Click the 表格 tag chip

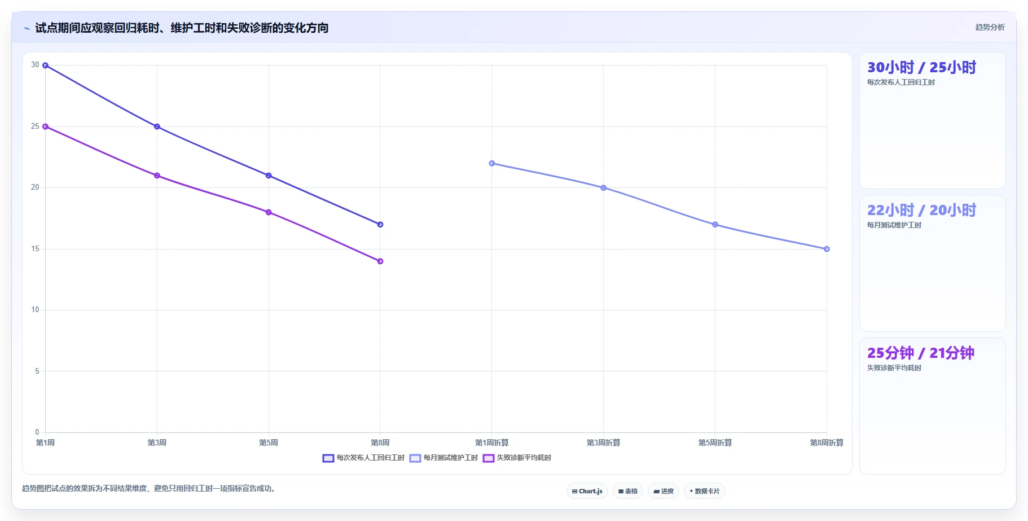(x=627, y=491)
